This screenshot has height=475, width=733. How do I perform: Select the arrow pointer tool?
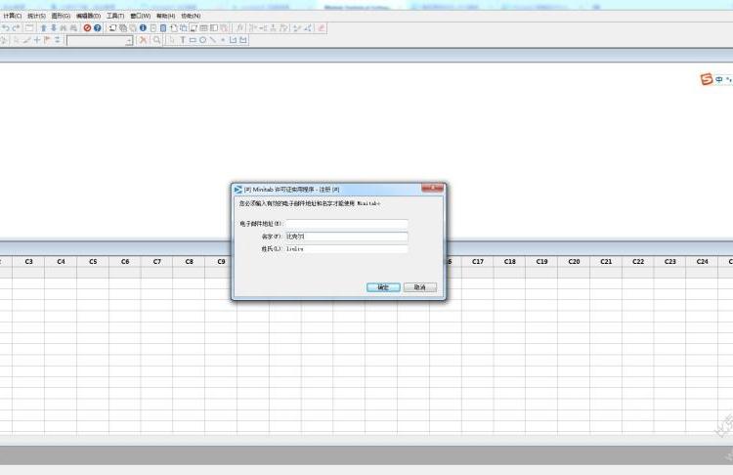tap(172, 40)
